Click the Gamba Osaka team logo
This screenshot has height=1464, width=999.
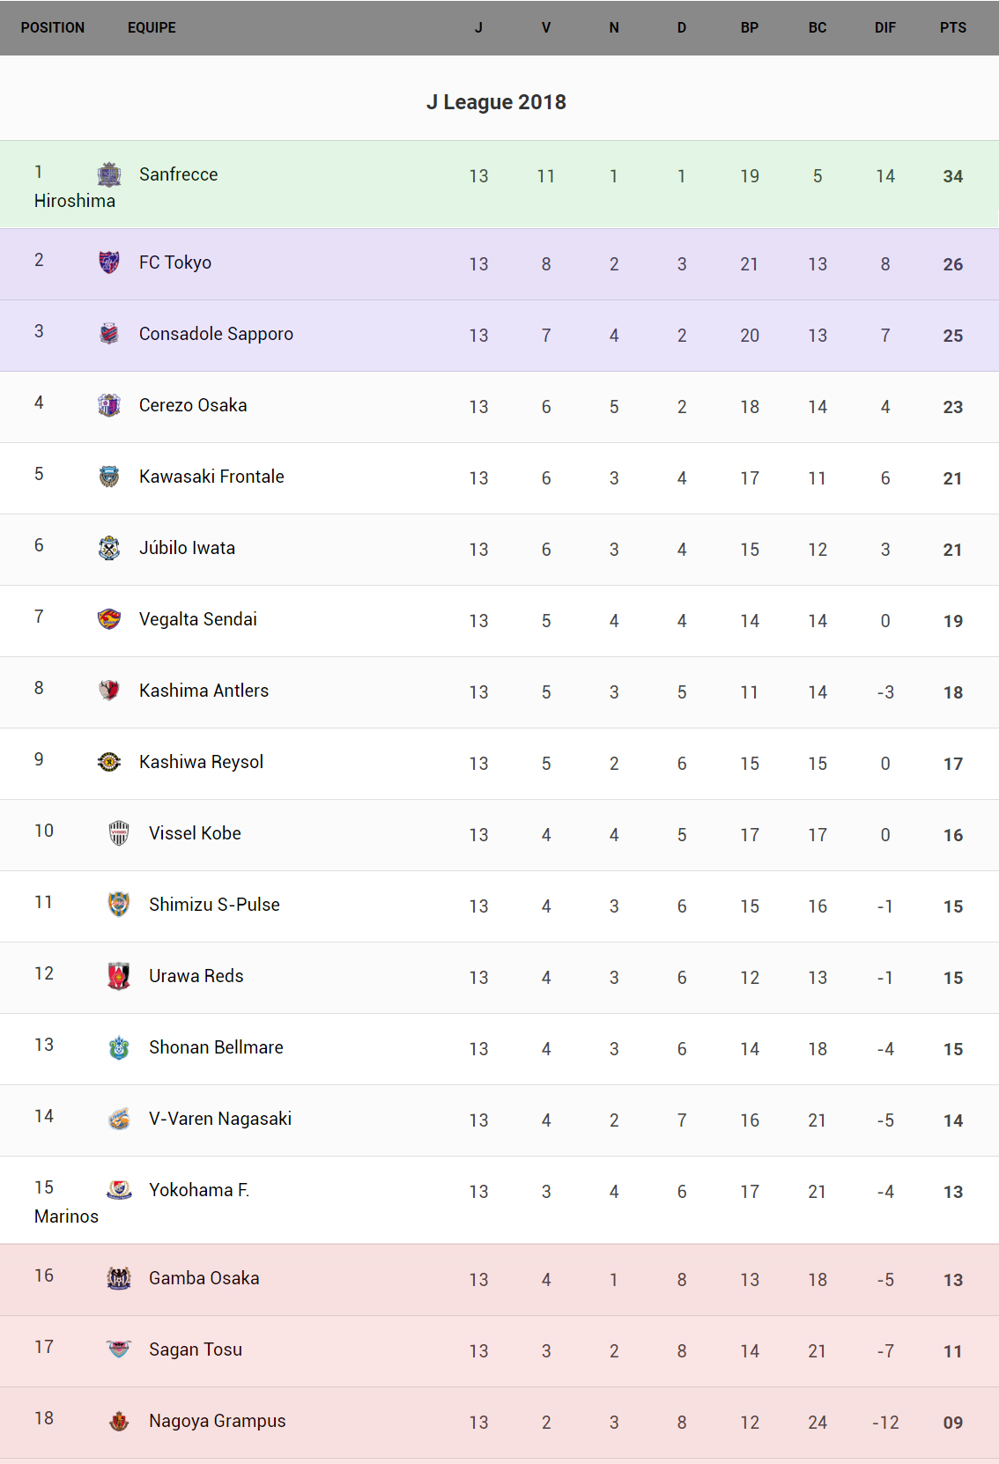point(119,1278)
